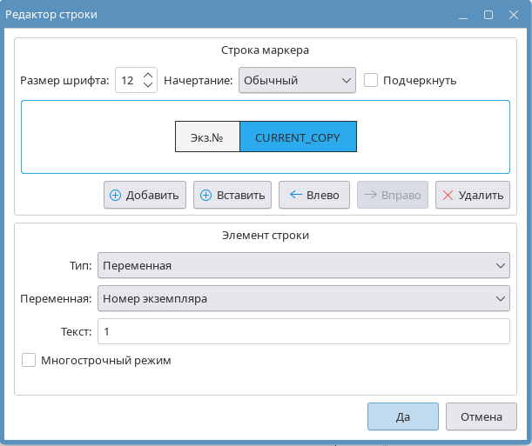This screenshot has width=532, height=446.
Task: Close the Редактор строки dialog window
Action: 513,15
